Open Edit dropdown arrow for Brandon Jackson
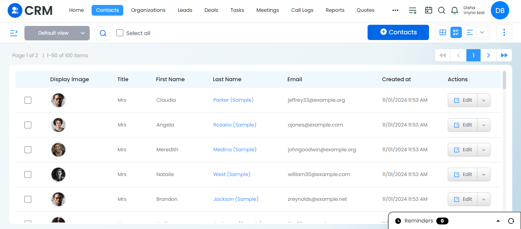Screen dimensions: 521x229 484,199
